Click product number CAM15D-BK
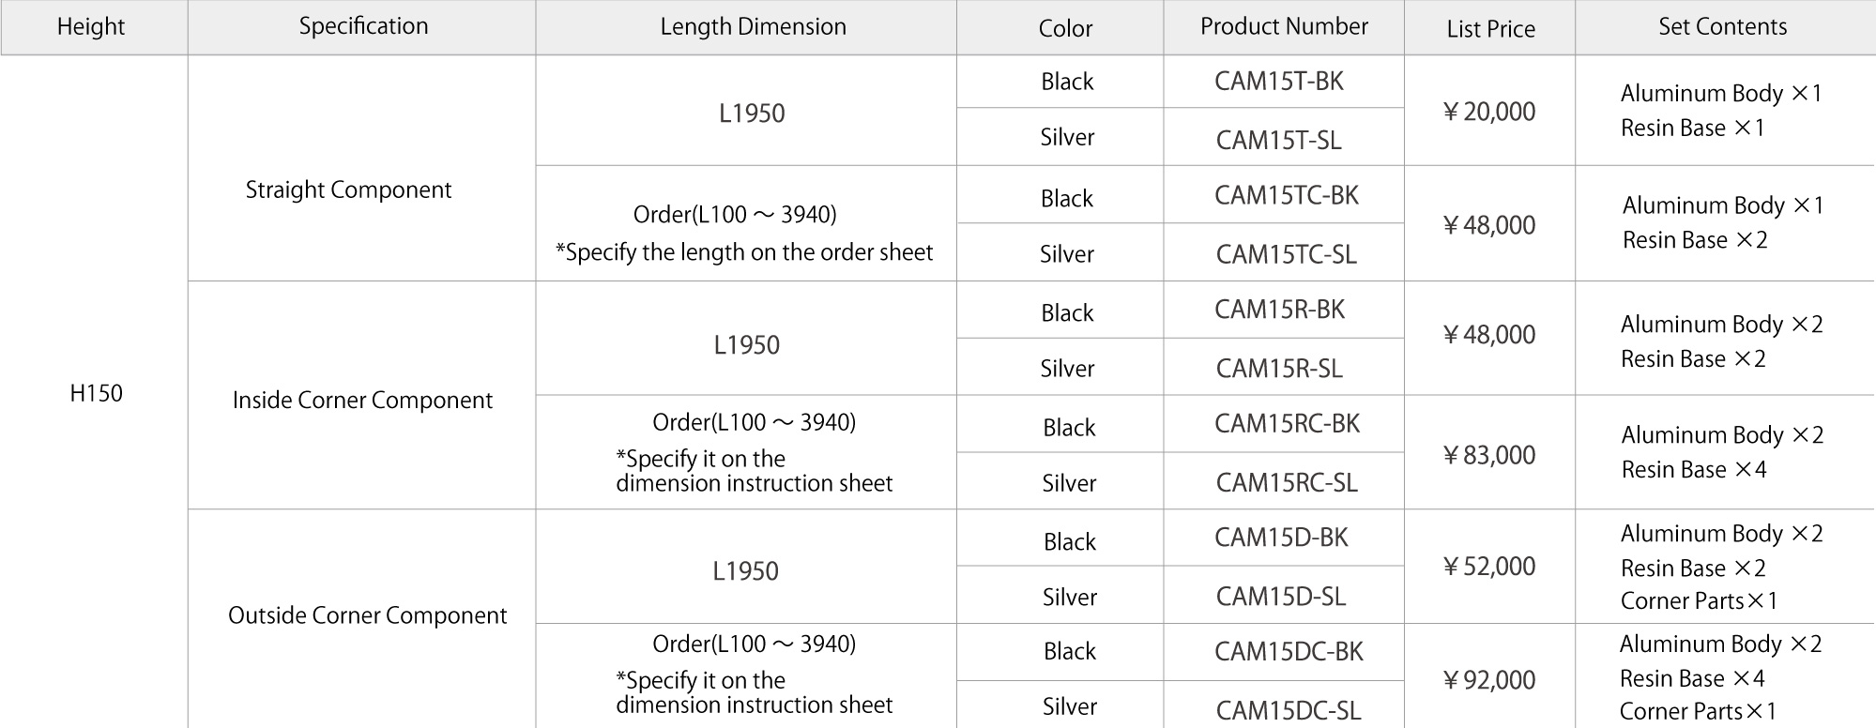The image size is (1876, 728). tap(1281, 538)
